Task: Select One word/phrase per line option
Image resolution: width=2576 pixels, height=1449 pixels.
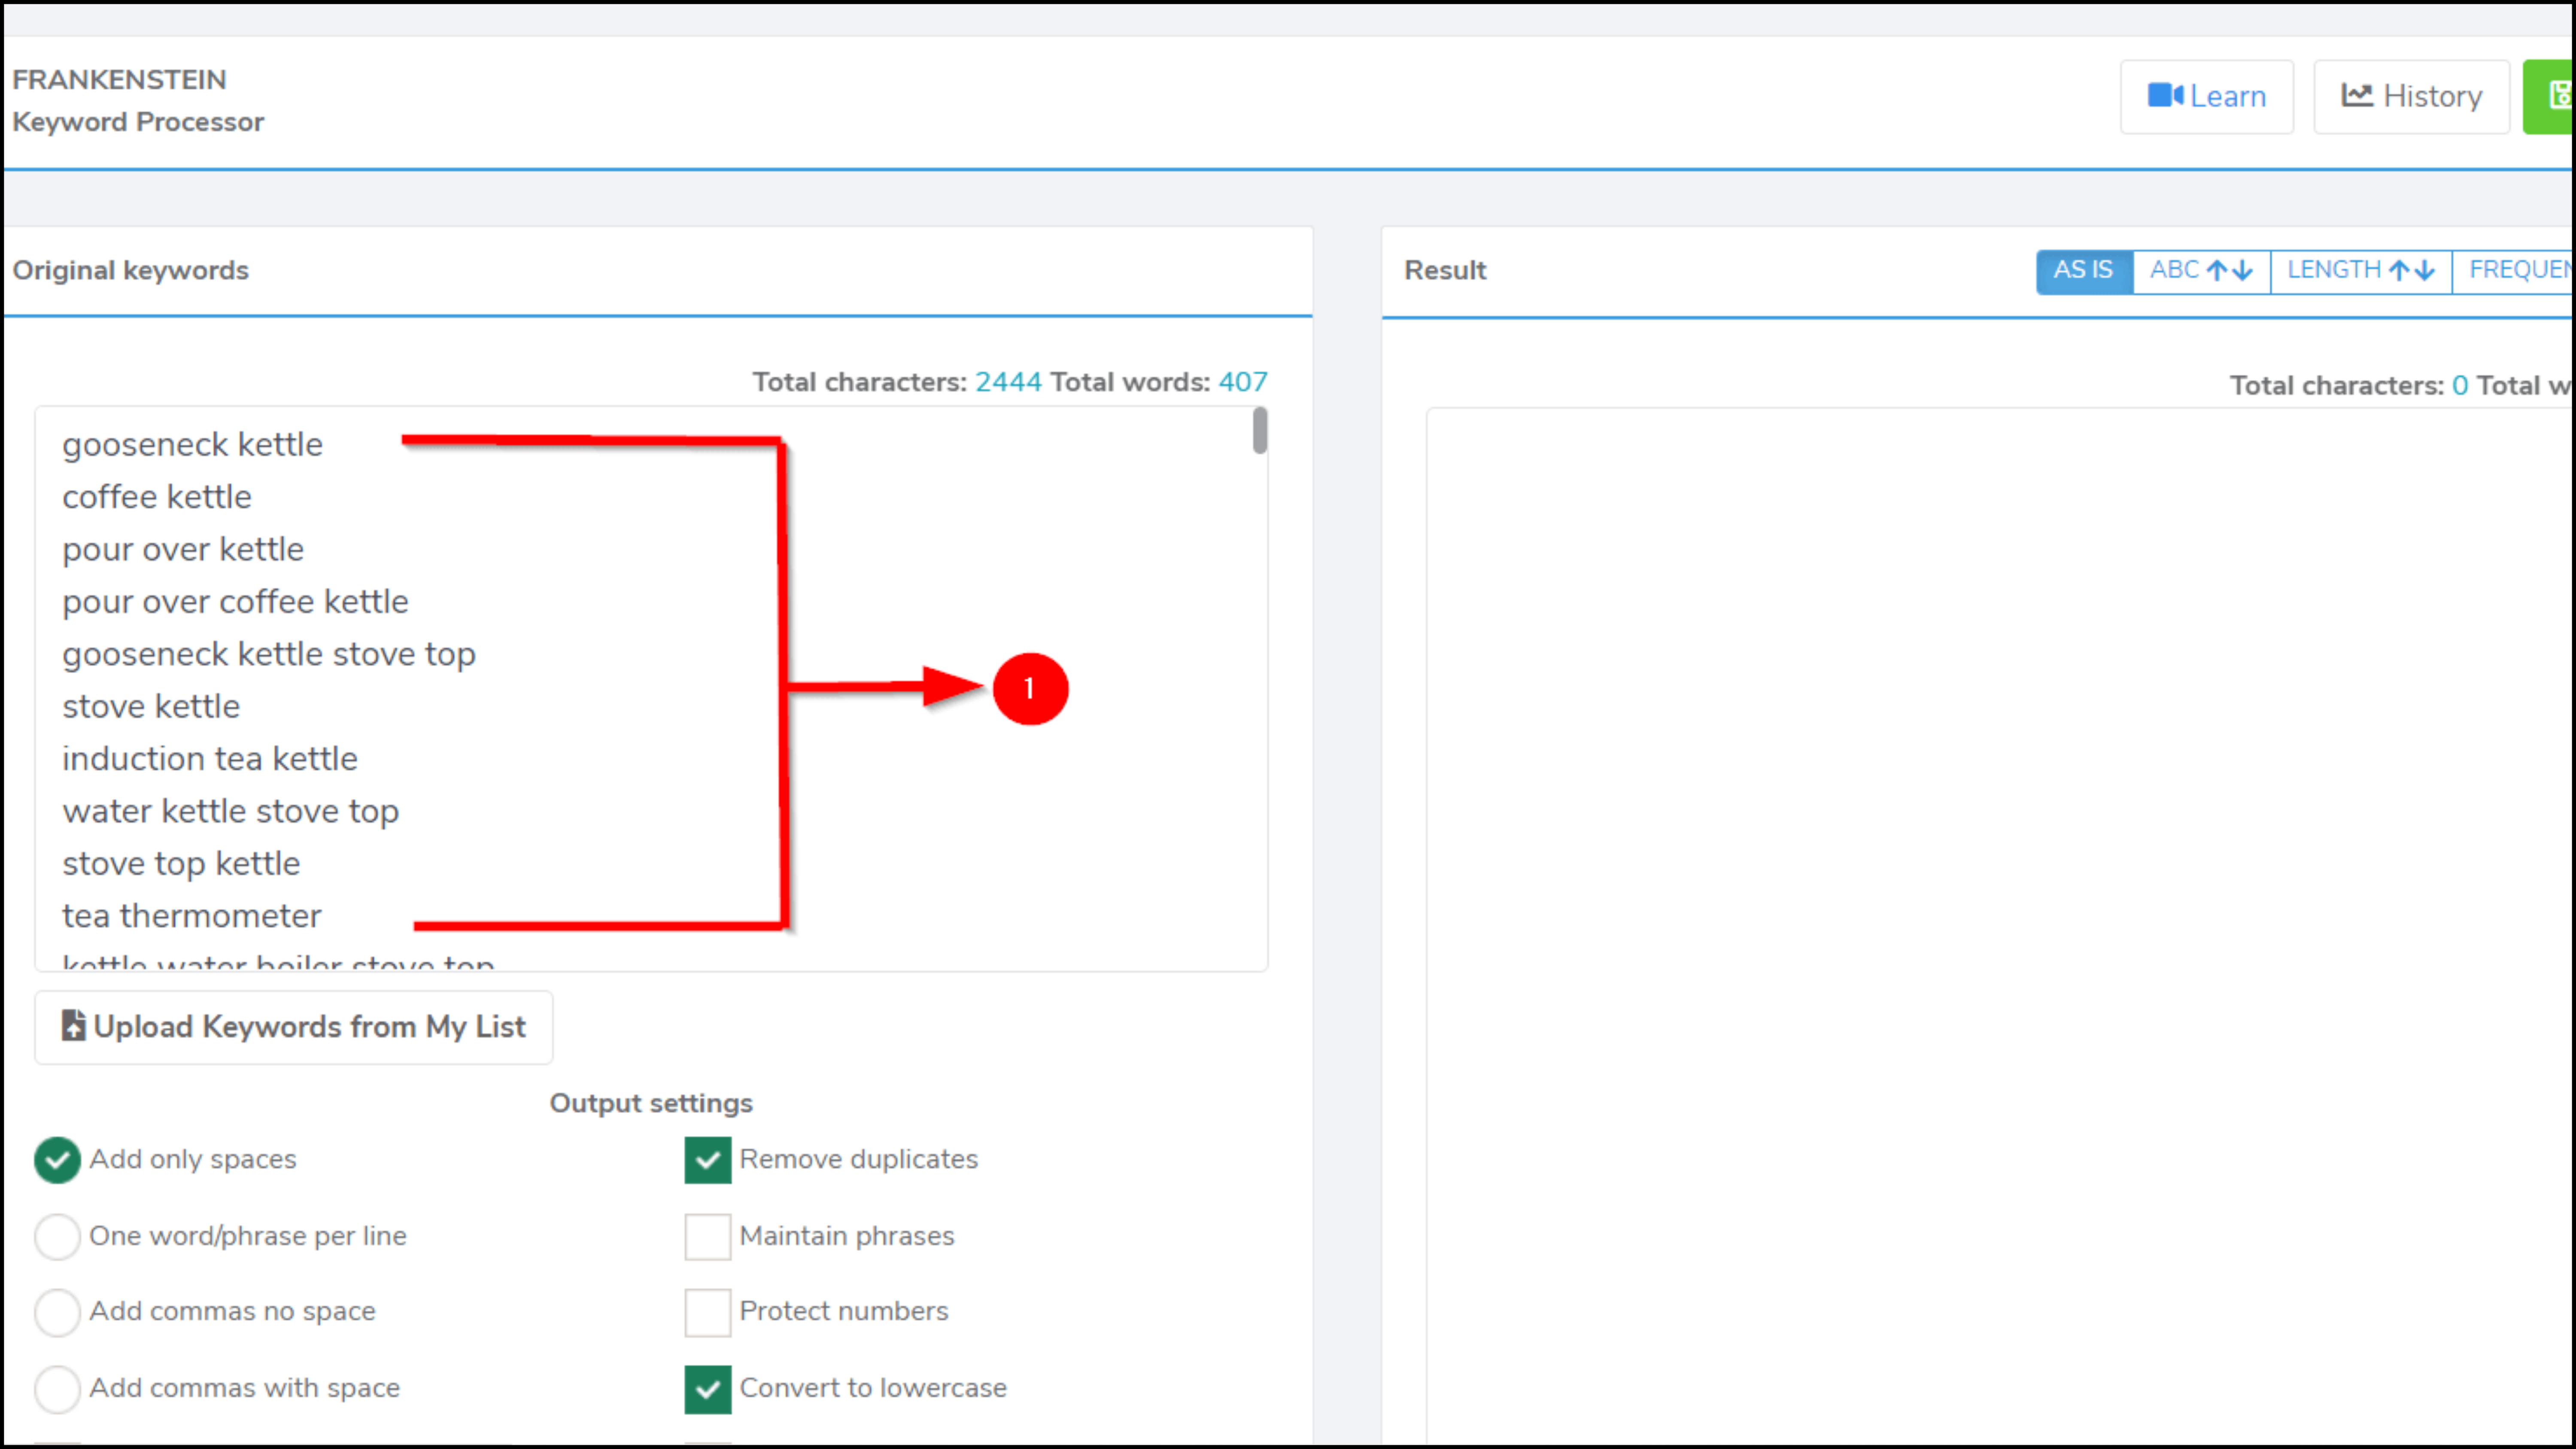Action: coord(57,1236)
